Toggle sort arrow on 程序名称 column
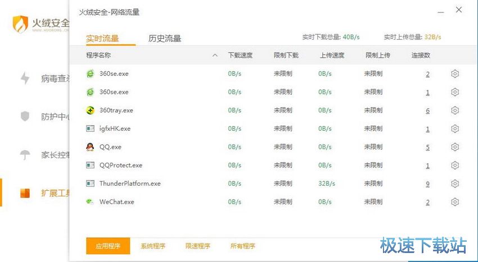This screenshot has height=262, width=478. pyautogui.click(x=215, y=56)
